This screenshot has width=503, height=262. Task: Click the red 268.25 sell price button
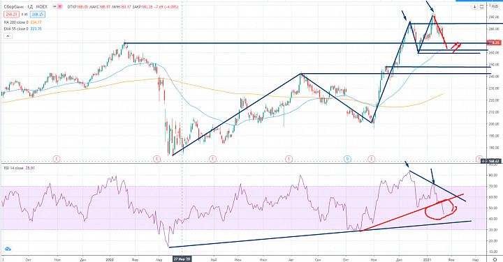(11, 15)
